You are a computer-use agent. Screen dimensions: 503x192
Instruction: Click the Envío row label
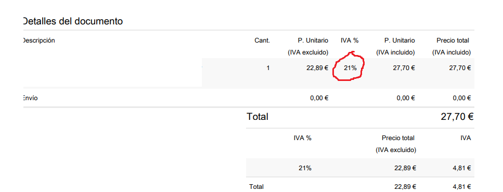pos(30,98)
